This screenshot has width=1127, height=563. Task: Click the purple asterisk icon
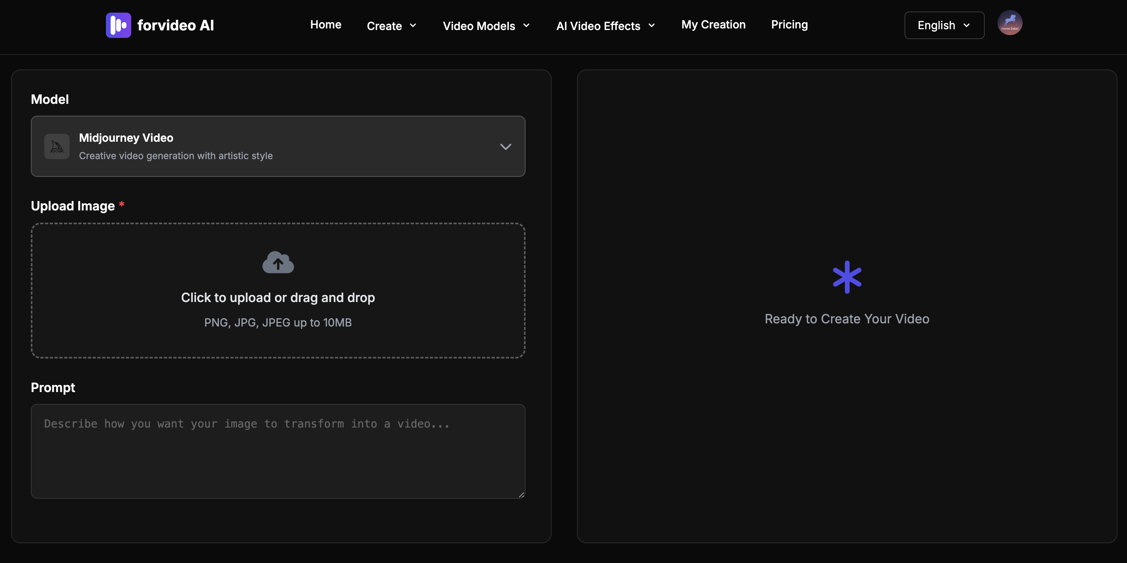pos(847,277)
